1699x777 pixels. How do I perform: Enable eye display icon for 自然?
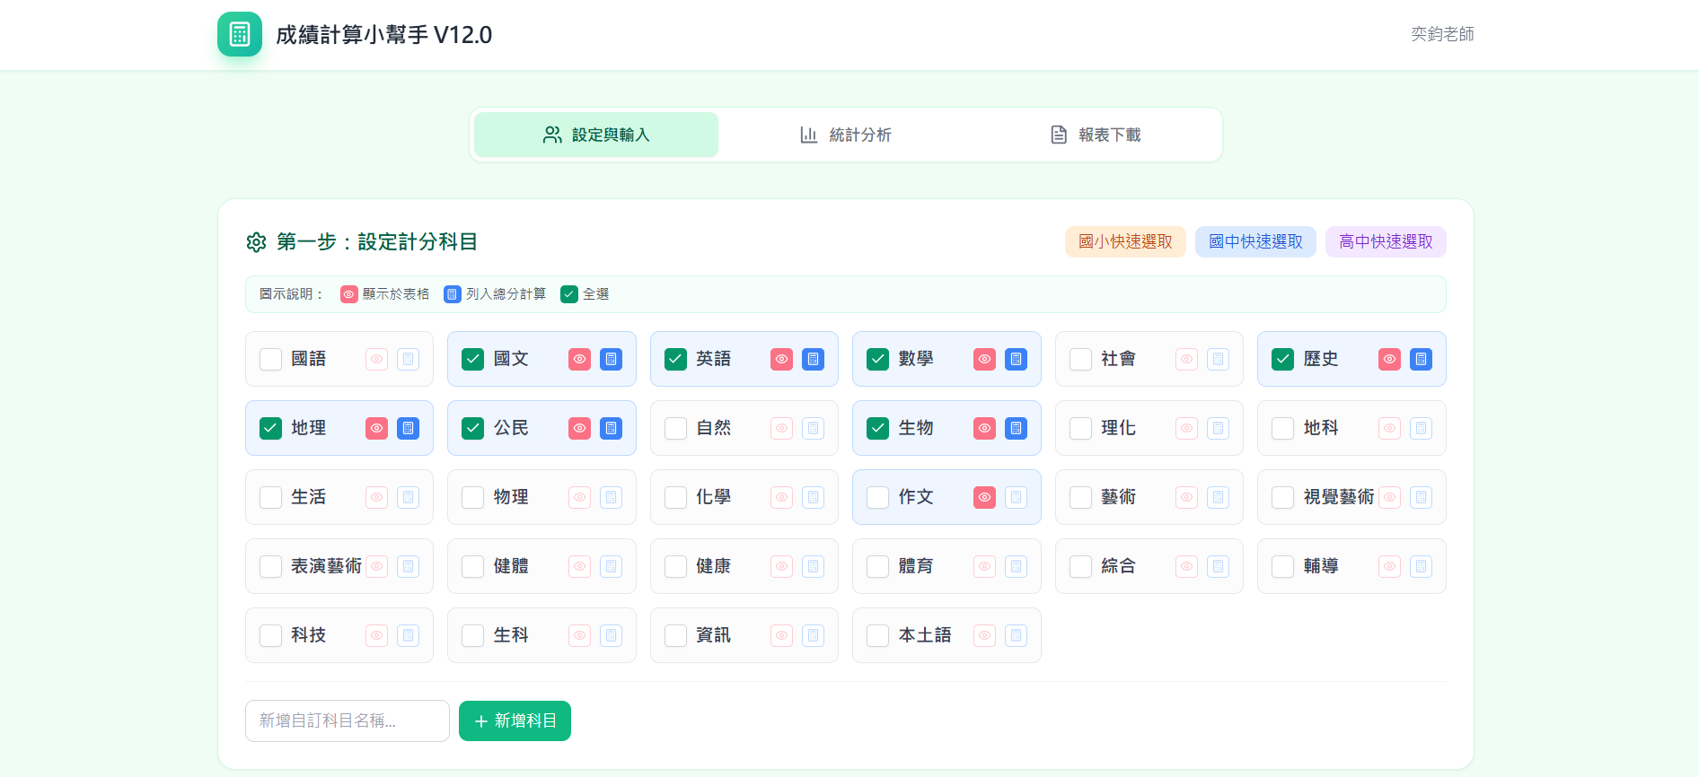[782, 428]
